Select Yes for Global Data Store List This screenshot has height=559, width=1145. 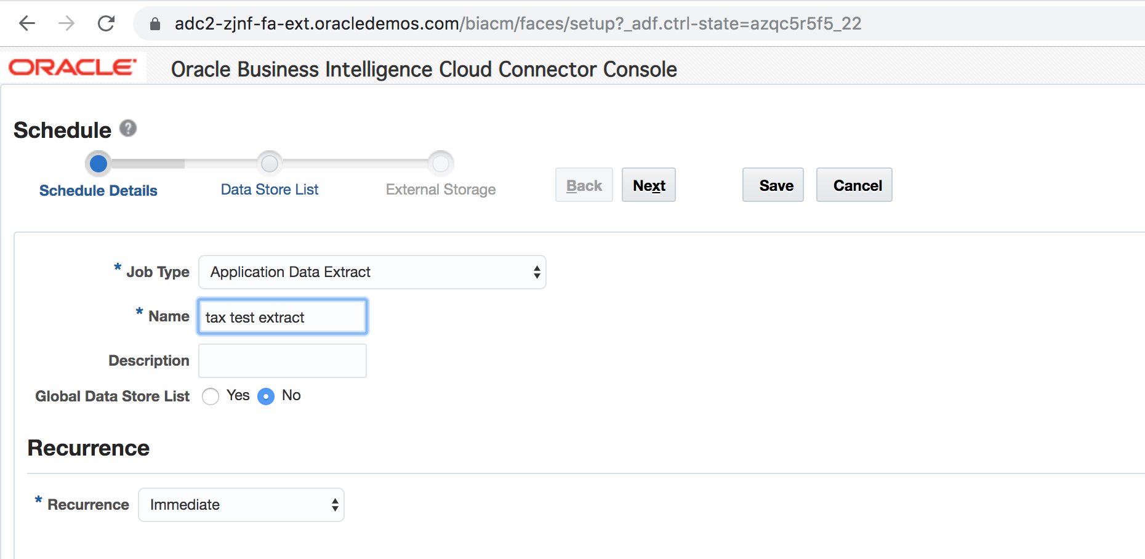211,396
